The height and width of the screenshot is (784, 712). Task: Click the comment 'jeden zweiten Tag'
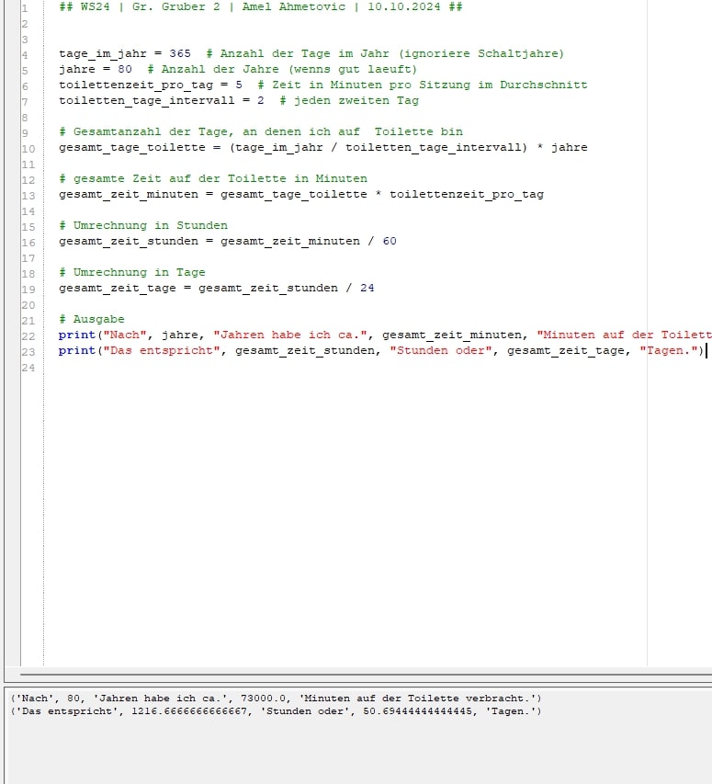[349, 100]
